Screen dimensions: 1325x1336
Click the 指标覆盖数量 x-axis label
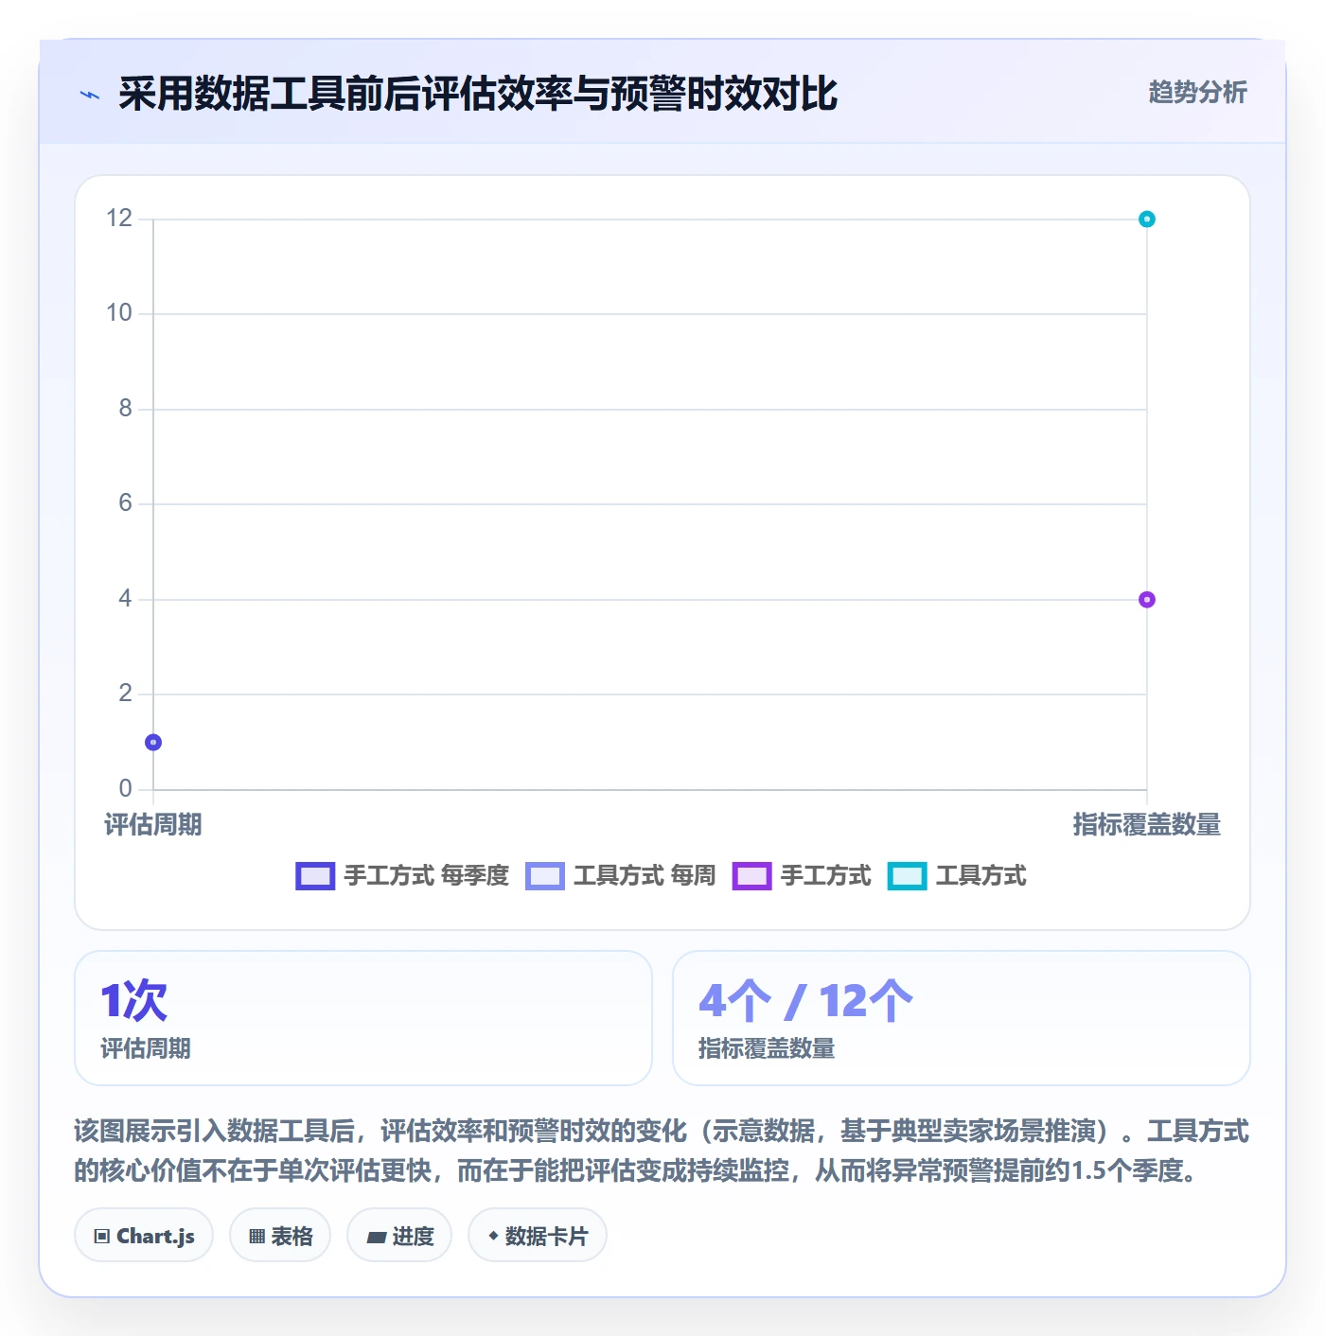(1146, 825)
